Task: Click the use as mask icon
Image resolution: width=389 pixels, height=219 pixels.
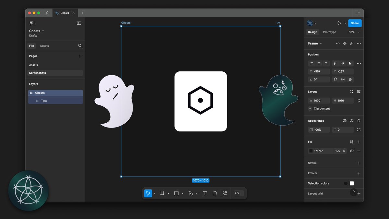Action: pos(352,43)
